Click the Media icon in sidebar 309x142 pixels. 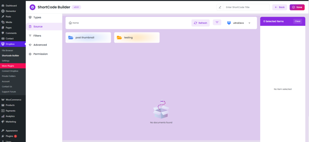(3, 22)
